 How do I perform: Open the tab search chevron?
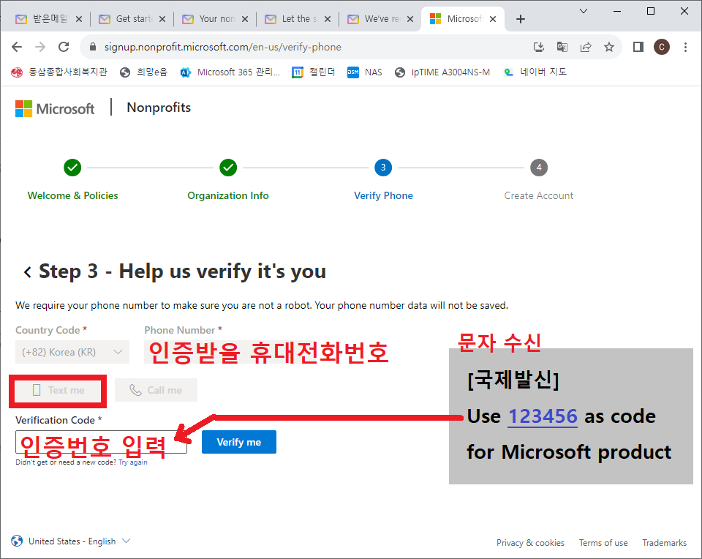click(584, 11)
